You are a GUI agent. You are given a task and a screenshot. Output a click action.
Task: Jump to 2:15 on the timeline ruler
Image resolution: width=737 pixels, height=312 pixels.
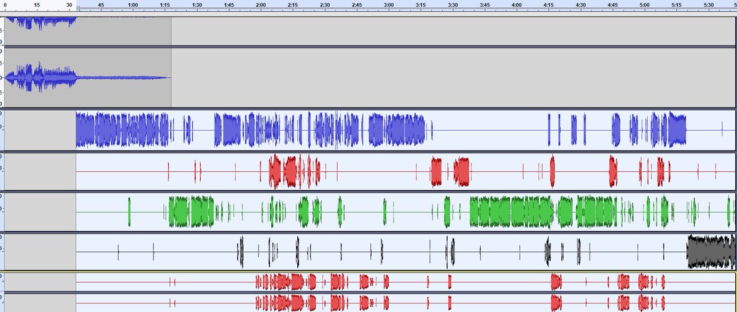292,4
